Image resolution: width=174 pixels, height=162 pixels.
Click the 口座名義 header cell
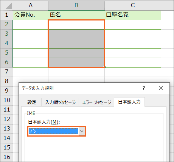click(133, 15)
